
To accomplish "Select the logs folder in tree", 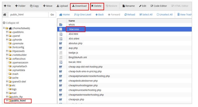I will click(x=14, y=89).
